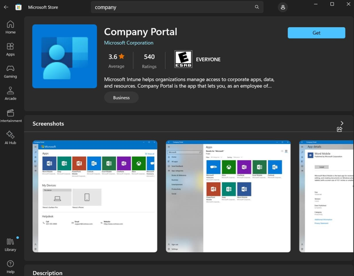Screen dimensions: 354x276
Task: Open the user account profile icon
Action: click(x=283, y=7)
